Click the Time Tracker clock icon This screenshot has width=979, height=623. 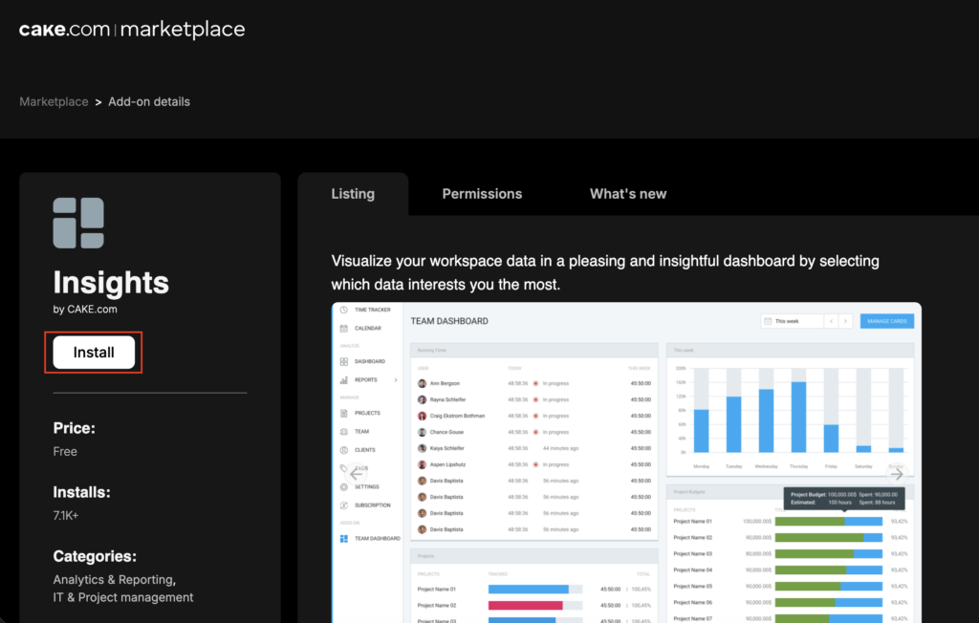tap(343, 311)
